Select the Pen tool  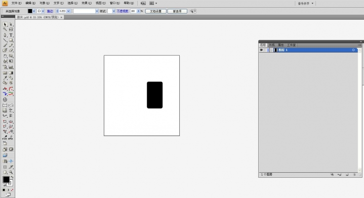pos(5,35)
